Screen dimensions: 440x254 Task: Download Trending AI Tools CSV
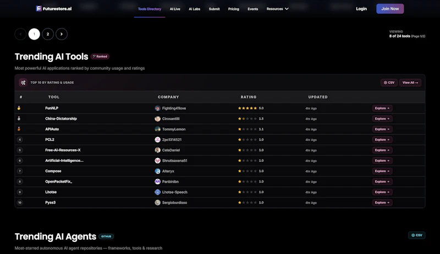pyautogui.click(x=389, y=83)
